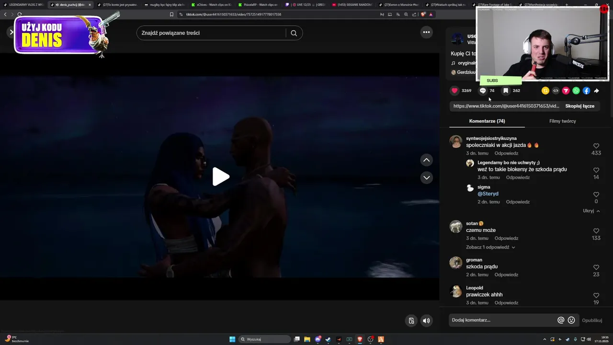
Task: Go to next video with down arrow
Action: pos(426,178)
